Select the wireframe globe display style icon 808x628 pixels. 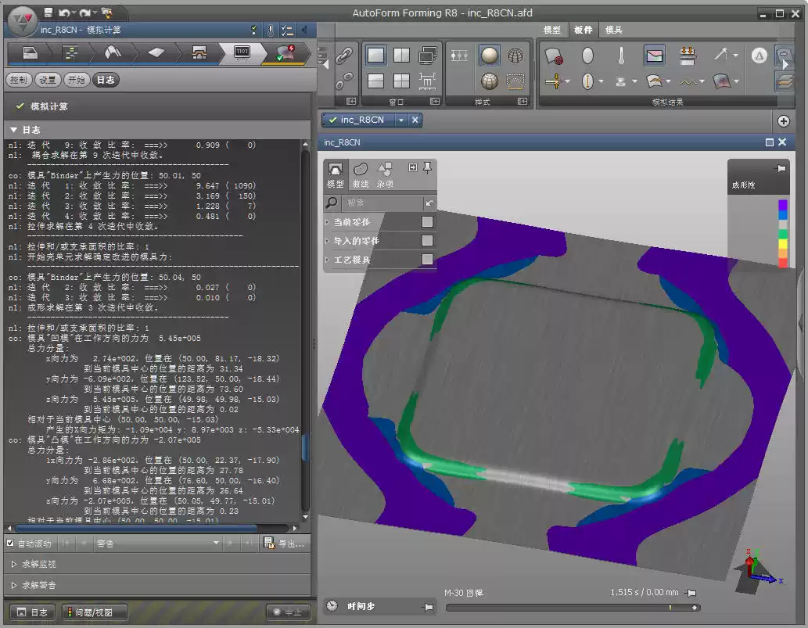tap(515, 55)
